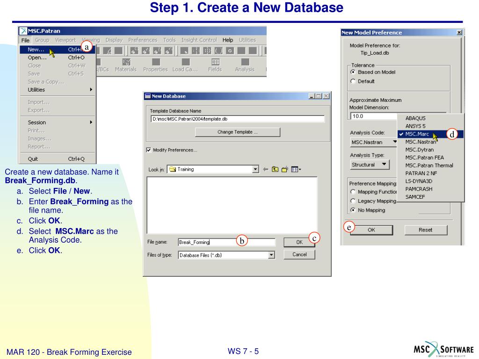Click the circle icon in MSC.Patran toolbar
Viewport: 479px width, 359px height.
(230, 50)
